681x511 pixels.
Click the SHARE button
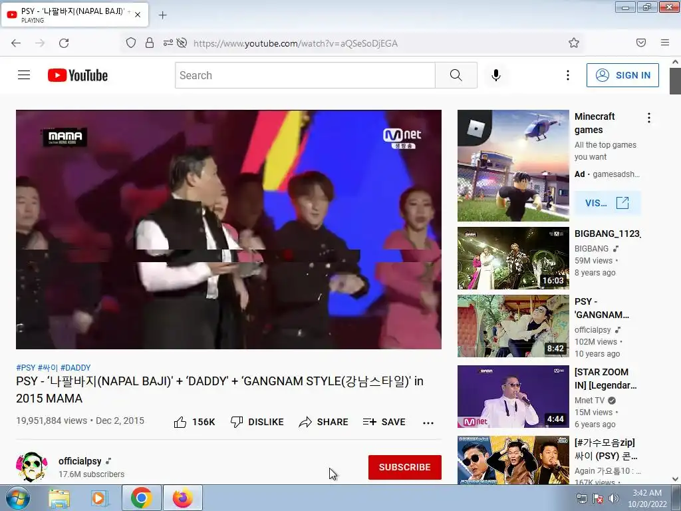click(324, 422)
